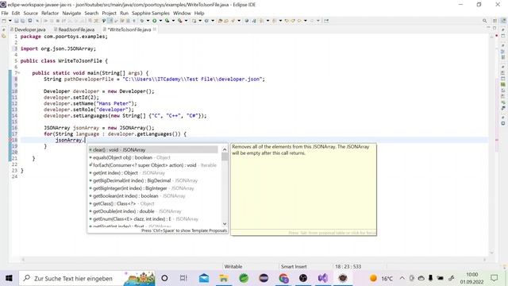Switch to the highlighted Java EE perspective icon

click(x=503, y=21)
